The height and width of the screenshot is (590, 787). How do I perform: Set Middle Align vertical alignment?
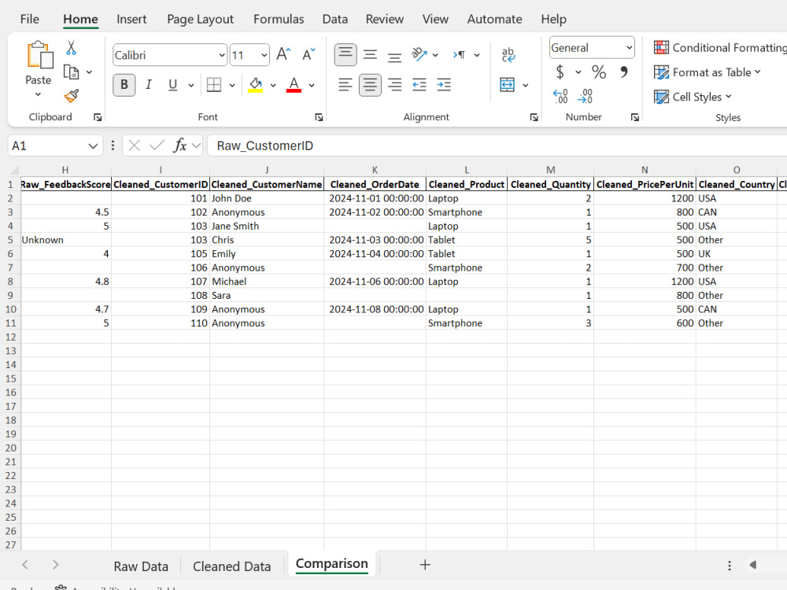370,55
